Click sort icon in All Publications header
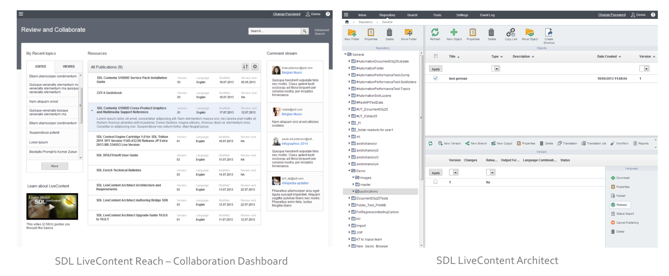Viewport: 669px width, 276px height. (245, 67)
